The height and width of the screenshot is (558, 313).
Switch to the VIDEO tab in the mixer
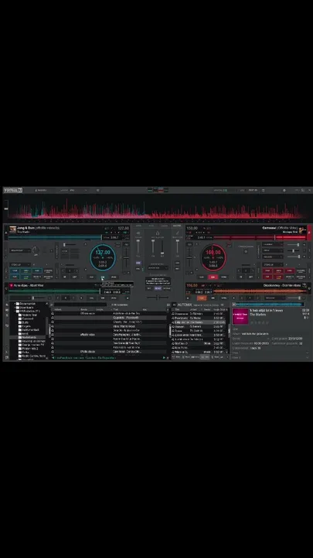click(151, 226)
